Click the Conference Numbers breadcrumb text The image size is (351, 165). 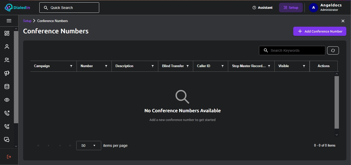point(53,21)
